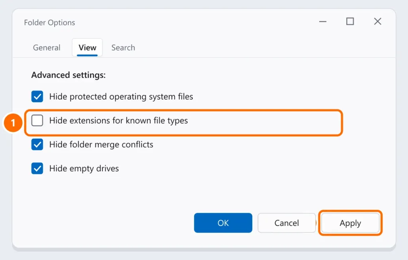The height and width of the screenshot is (260, 408).
Task: Click the Cancel button
Action: point(286,223)
